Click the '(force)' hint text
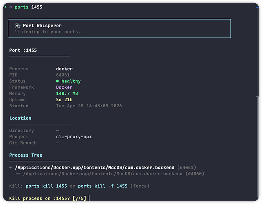 140,186
